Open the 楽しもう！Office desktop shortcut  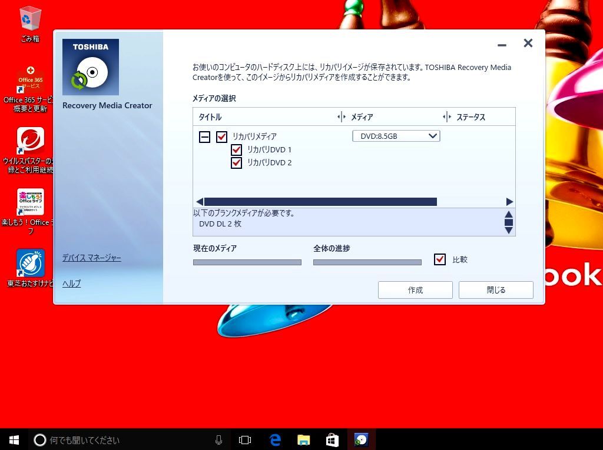coord(30,211)
